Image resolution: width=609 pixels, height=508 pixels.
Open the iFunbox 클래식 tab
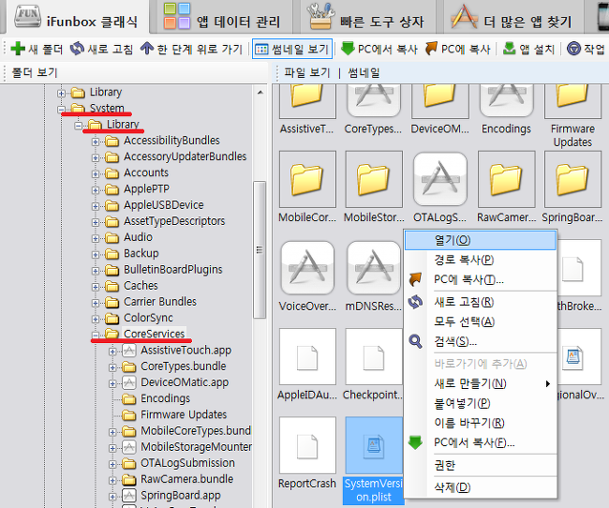pos(76,18)
